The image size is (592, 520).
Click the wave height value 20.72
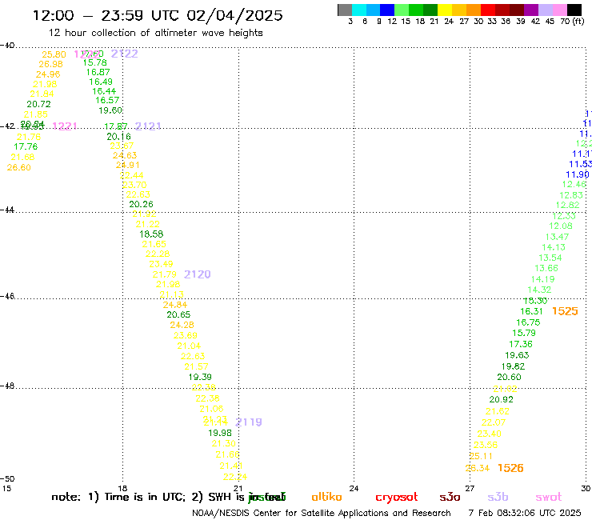point(38,104)
